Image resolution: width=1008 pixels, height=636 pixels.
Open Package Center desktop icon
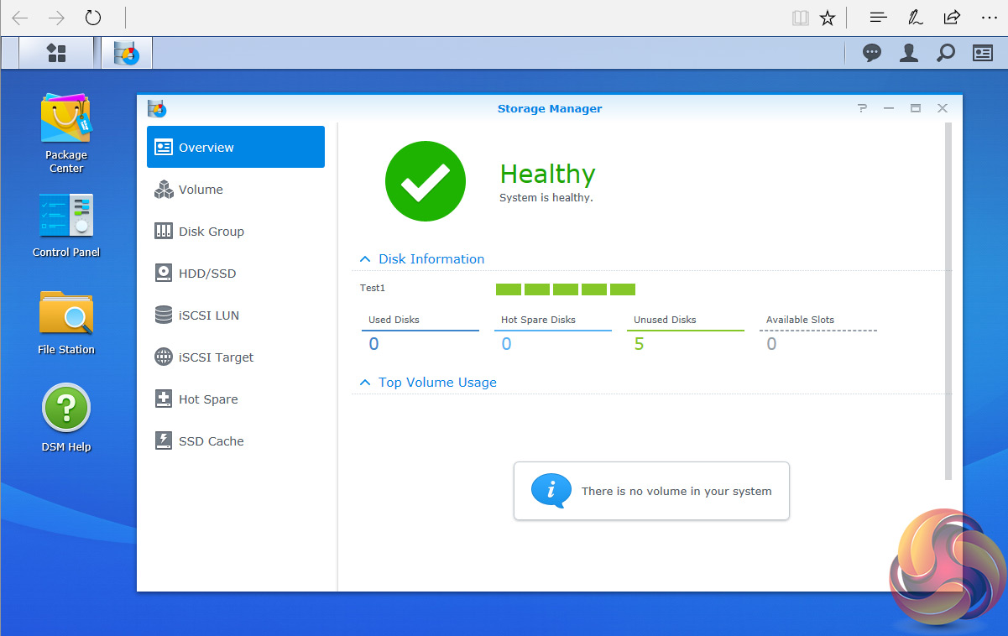pyautogui.click(x=66, y=133)
